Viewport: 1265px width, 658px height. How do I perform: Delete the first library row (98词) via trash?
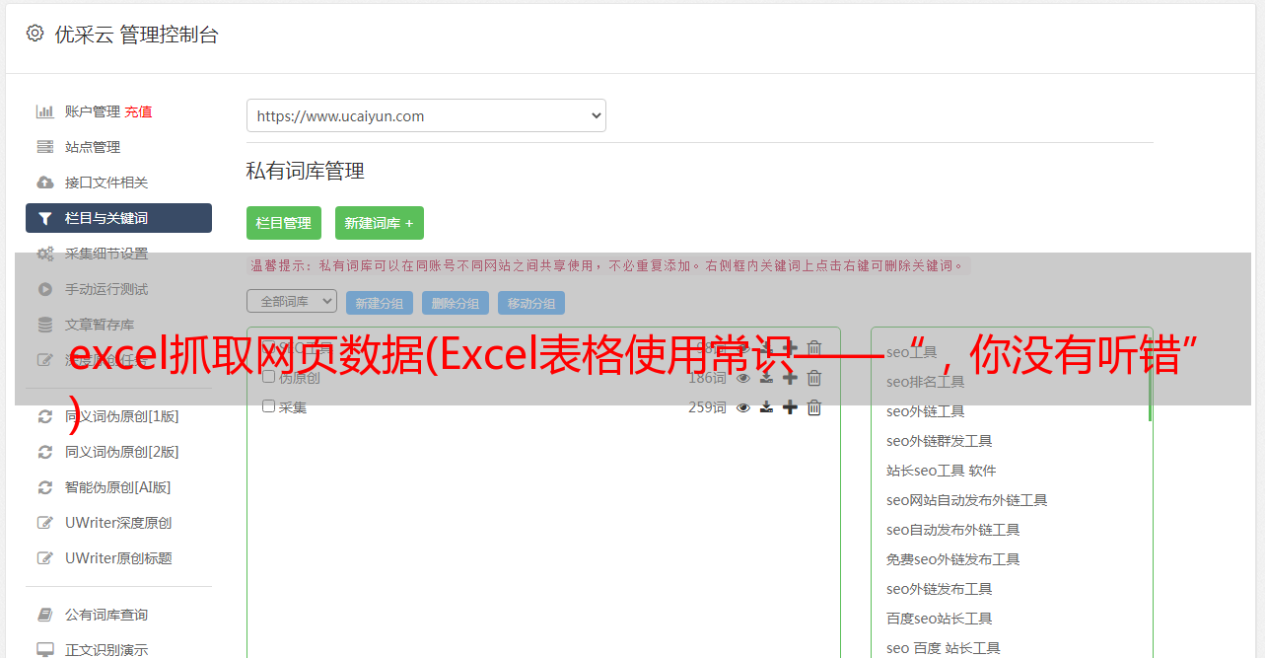pos(814,347)
